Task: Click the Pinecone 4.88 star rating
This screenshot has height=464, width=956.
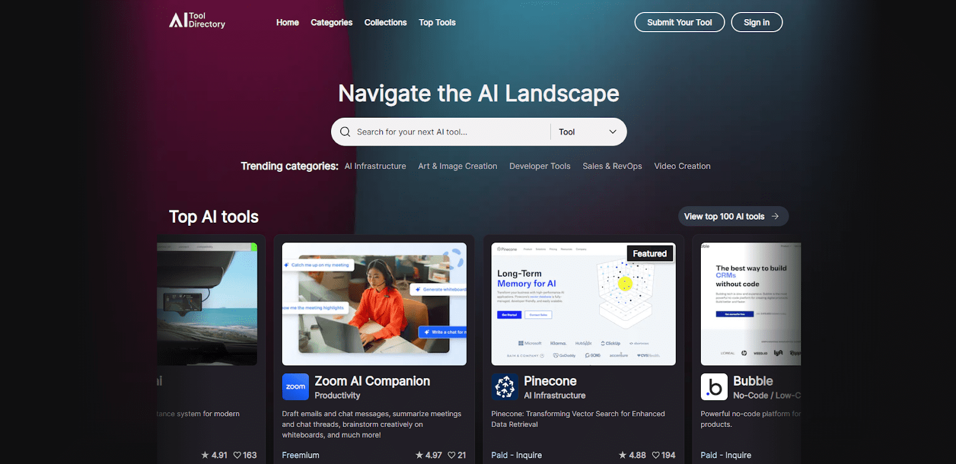Action: point(632,455)
